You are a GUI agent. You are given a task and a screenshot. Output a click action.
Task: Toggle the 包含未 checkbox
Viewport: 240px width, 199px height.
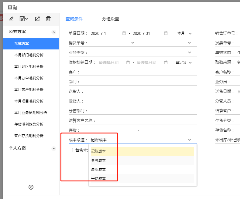[71, 150]
